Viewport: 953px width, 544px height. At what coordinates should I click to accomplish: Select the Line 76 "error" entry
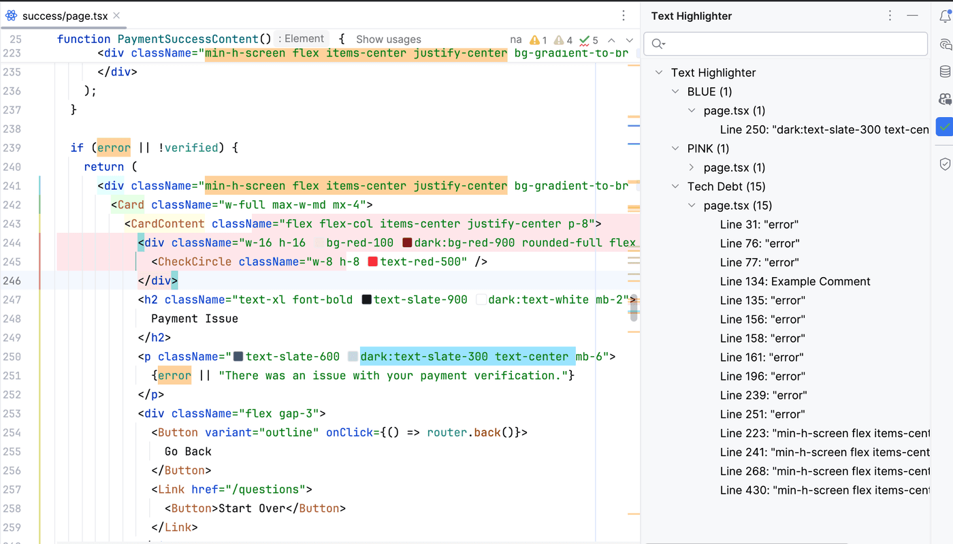(x=760, y=244)
